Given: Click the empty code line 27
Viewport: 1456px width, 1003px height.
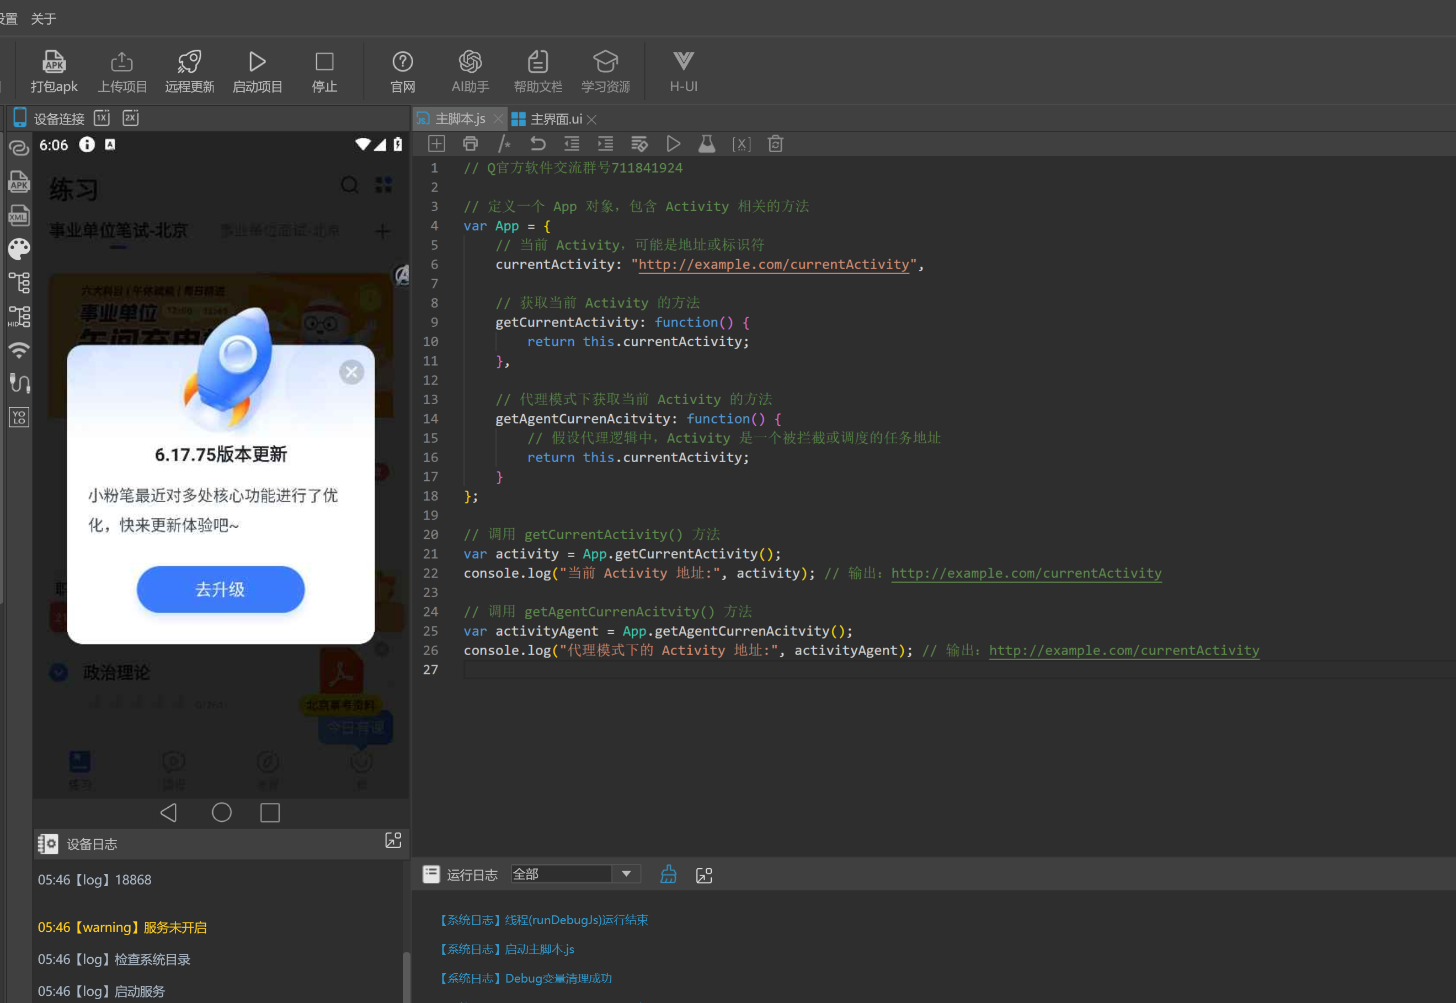Looking at the screenshot, I should [x=959, y=670].
